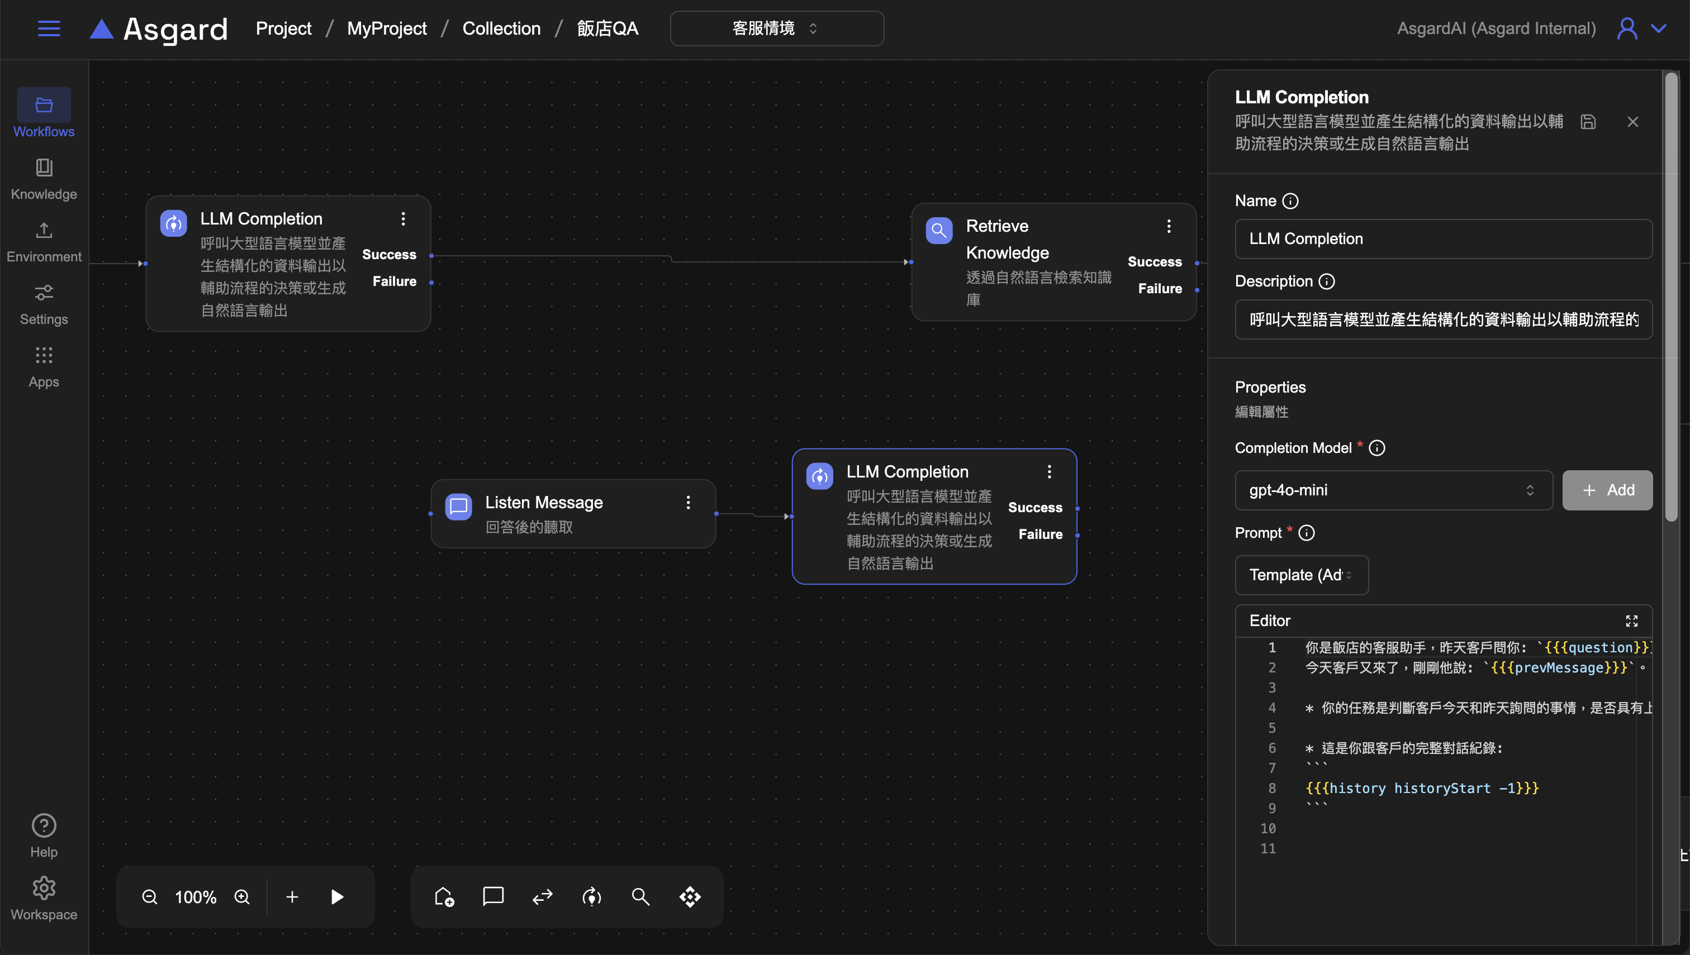The width and height of the screenshot is (1690, 955).
Task: Click the search knowledge toolbar icon
Action: click(x=640, y=896)
